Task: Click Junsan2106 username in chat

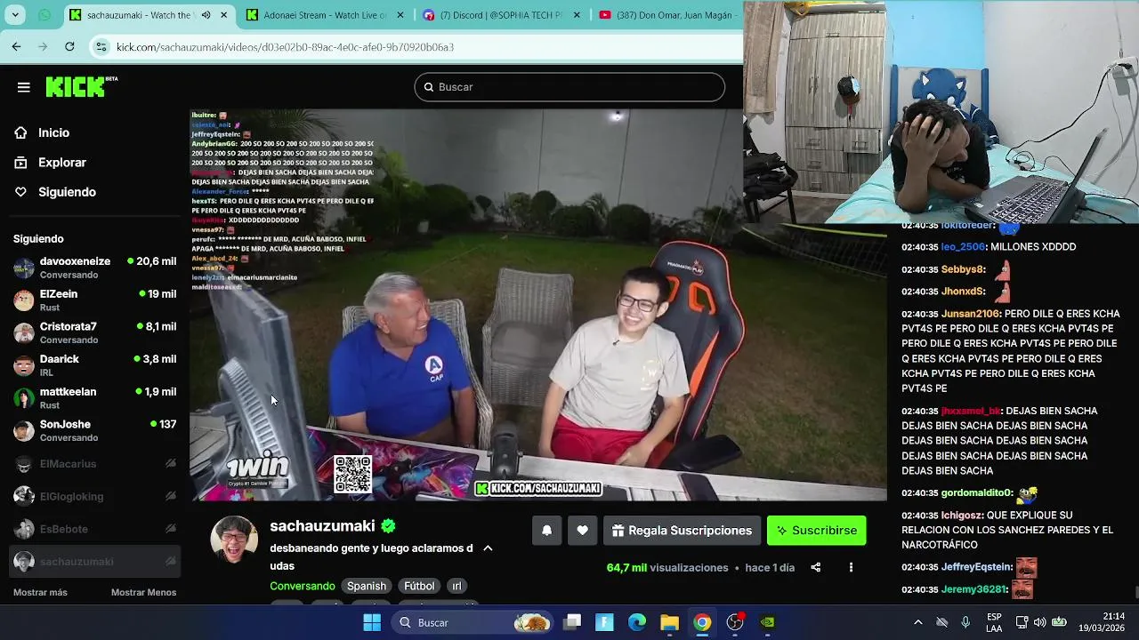Action: tap(971, 314)
